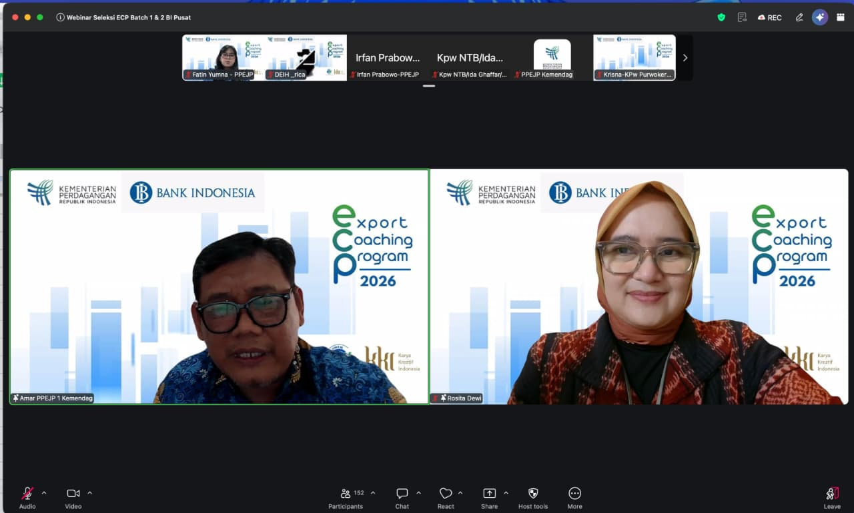Click the 'Webinar Seleksi ECP Batch 1 & 2 BI Pusat' title

point(129,17)
